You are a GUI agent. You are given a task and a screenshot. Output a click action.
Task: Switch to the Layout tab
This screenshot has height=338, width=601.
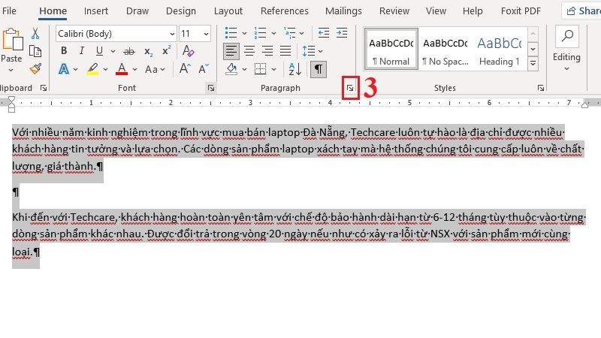[x=228, y=11]
